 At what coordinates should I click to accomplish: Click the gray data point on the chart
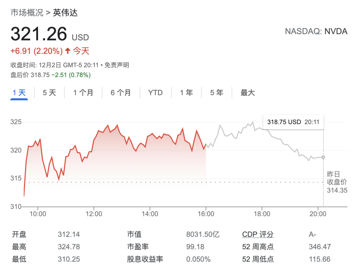[x=323, y=157]
